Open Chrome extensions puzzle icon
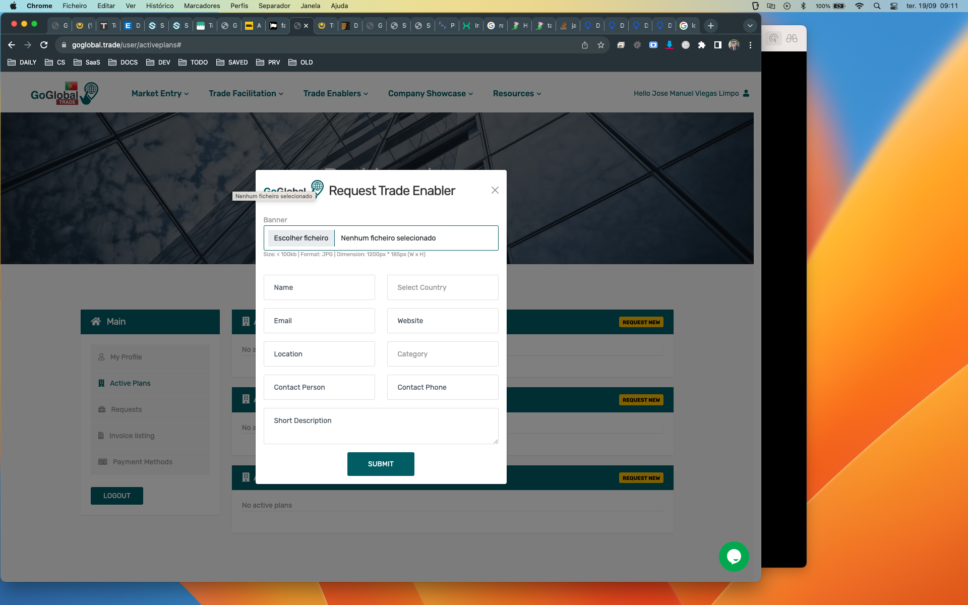 tap(701, 45)
